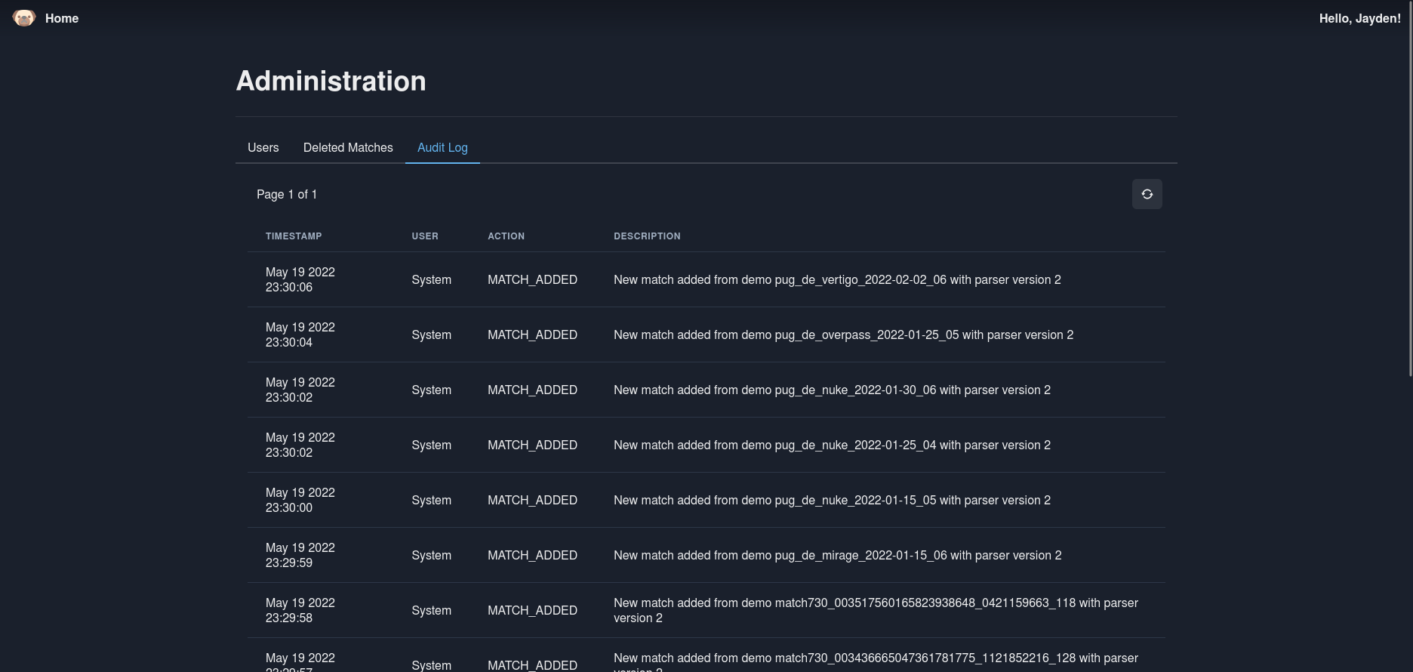Viewport: 1413px width, 672px height.
Task: Select the pug_de_nuke_2022-01-15_05 description
Action: [x=832, y=500]
